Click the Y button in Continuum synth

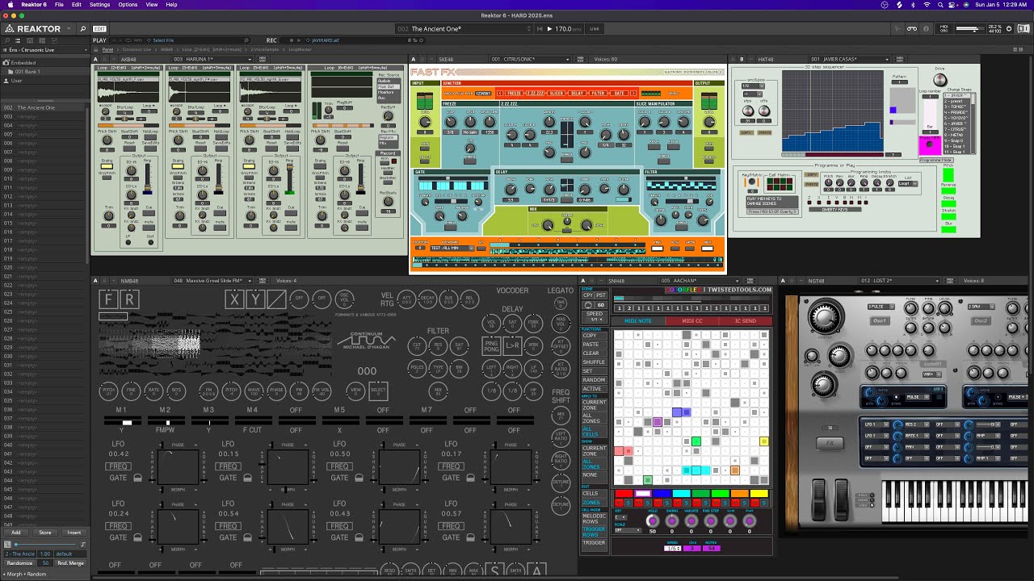pos(255,300)
